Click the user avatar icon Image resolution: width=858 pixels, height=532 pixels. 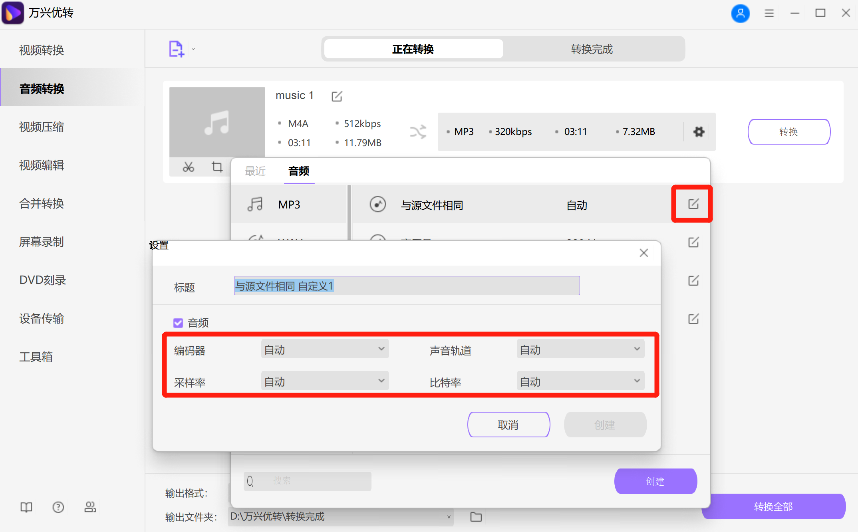tap(741, 13)
